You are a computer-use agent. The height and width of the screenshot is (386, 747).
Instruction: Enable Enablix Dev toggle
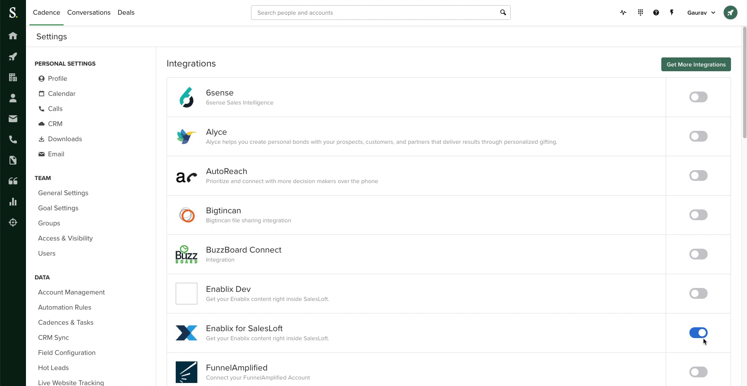click(x=698, y=294)
